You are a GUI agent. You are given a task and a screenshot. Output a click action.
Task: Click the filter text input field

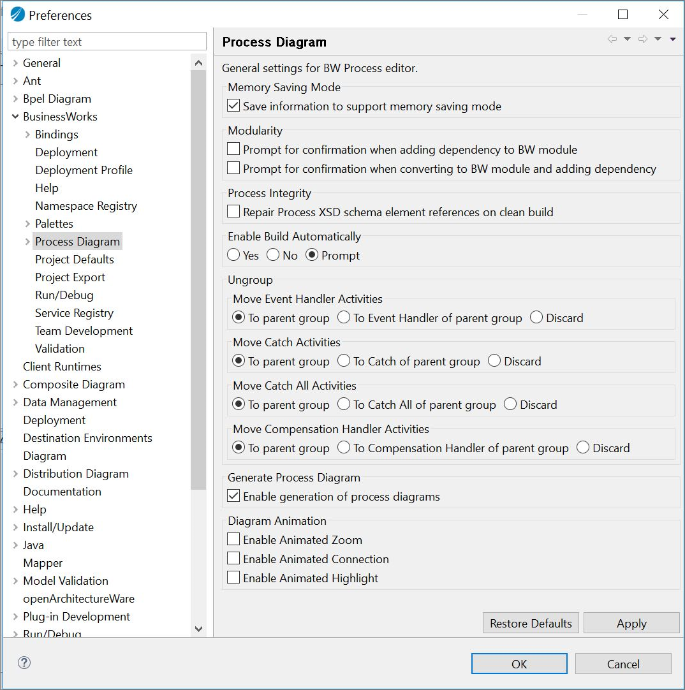pyautogui.click(x=107, y=42)
